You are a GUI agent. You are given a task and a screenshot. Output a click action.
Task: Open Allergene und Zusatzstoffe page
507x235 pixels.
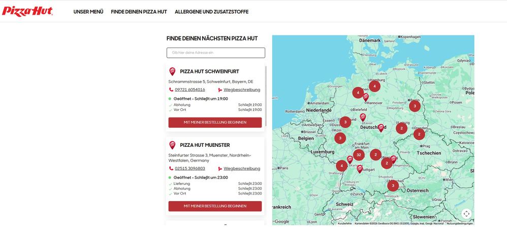click(x=212, y=12)
